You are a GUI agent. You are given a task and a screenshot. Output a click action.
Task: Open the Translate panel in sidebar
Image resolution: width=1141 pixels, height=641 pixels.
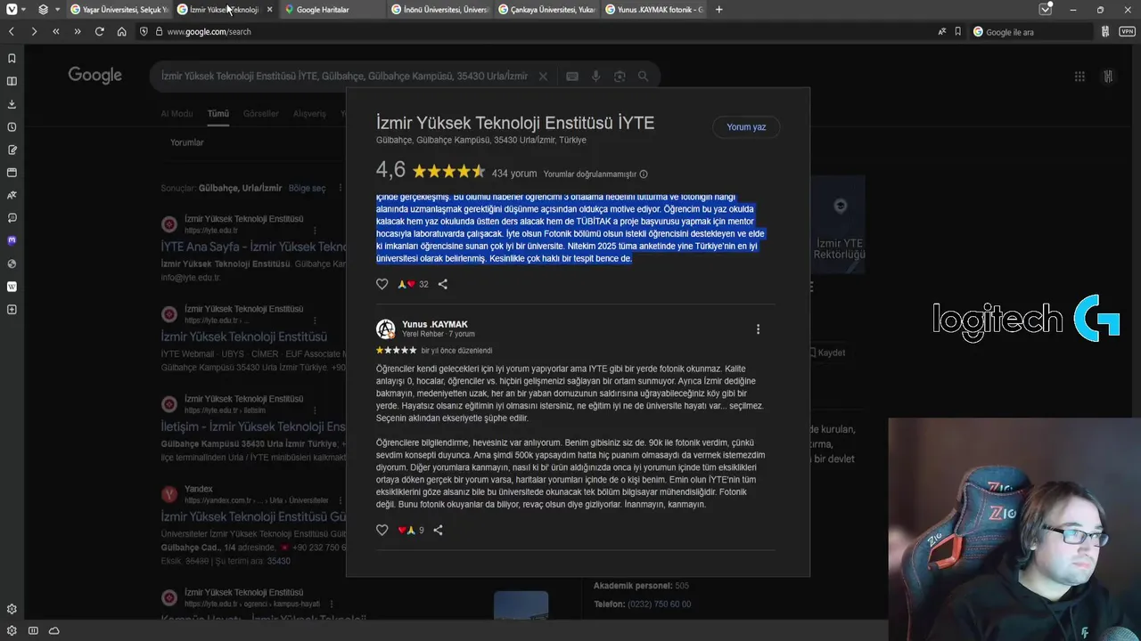[12, 195]
